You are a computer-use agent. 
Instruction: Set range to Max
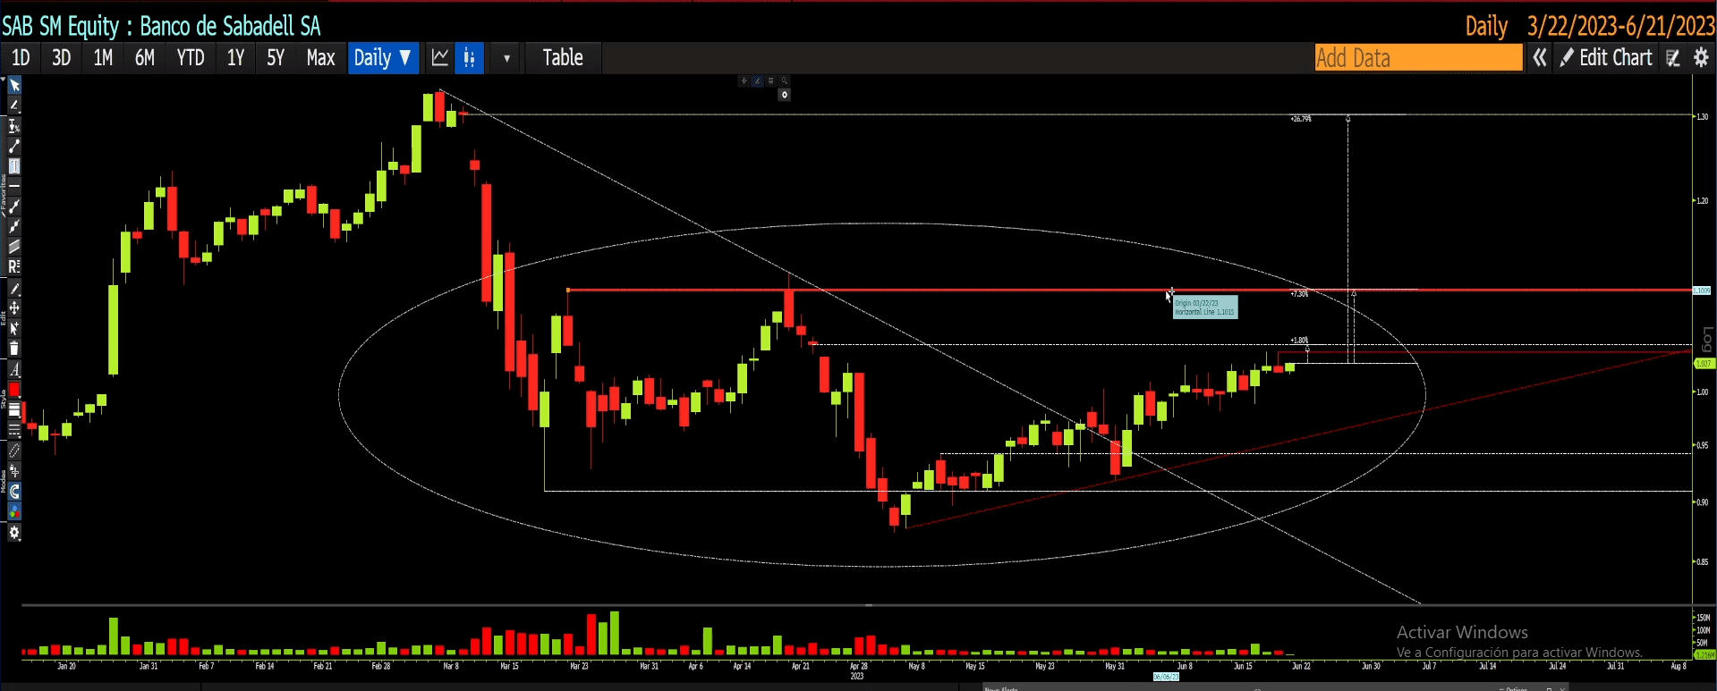click(x=320, y=58)
